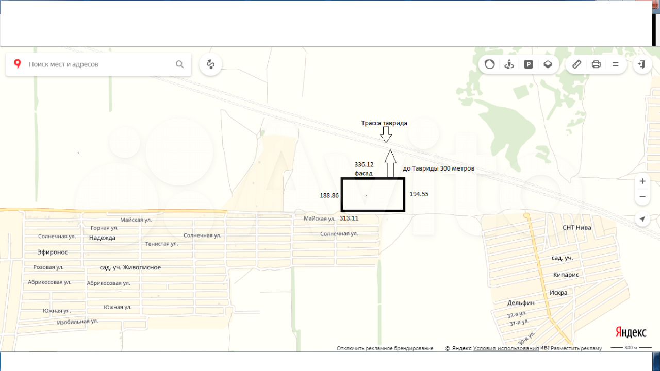Viewport: 660px width, 371px height.
Task: Click the Надежда map label
Action: 102,238
